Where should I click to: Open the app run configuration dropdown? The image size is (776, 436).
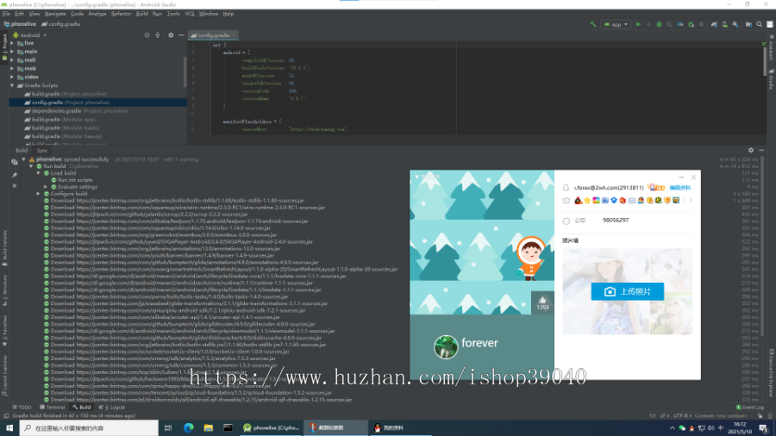(x=616, y=24)
